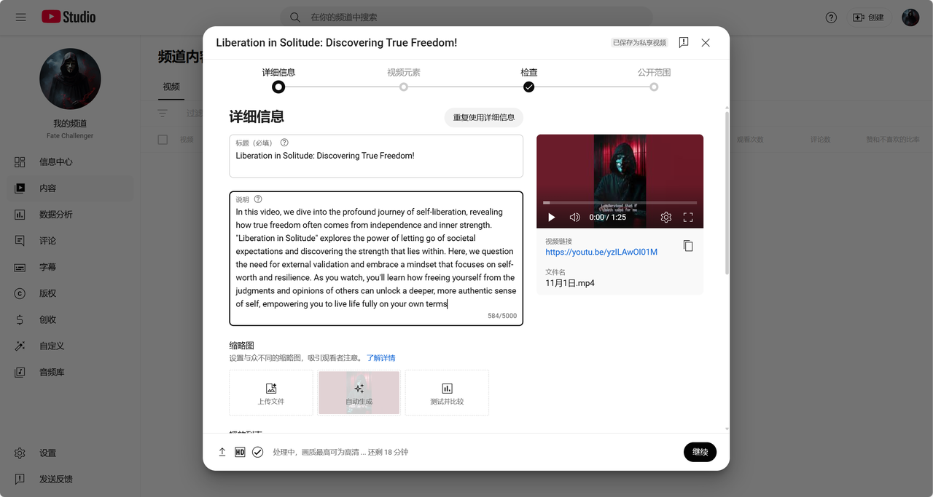Mute the video preview volume
933x497 pixels.
[574, 217]
